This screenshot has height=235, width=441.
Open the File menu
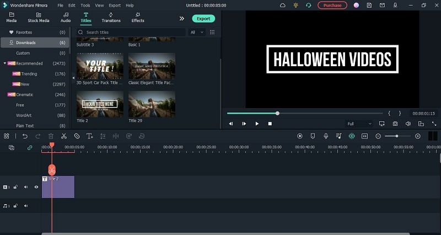[x=60, y=6]
